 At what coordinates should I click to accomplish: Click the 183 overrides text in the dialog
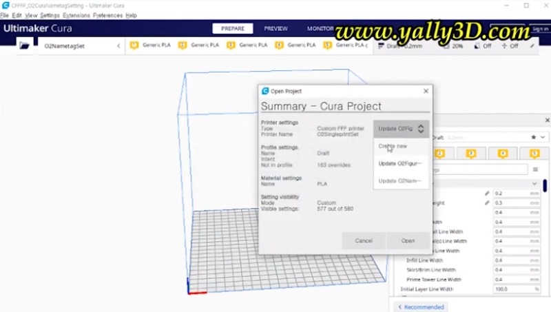point(333,165)
